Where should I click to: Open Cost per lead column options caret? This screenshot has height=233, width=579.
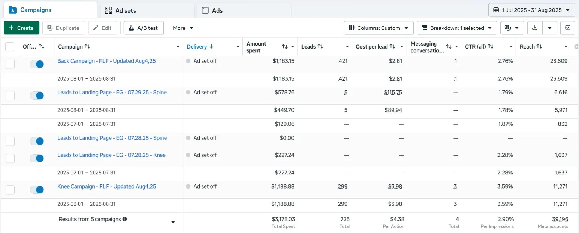pos(402,47)
